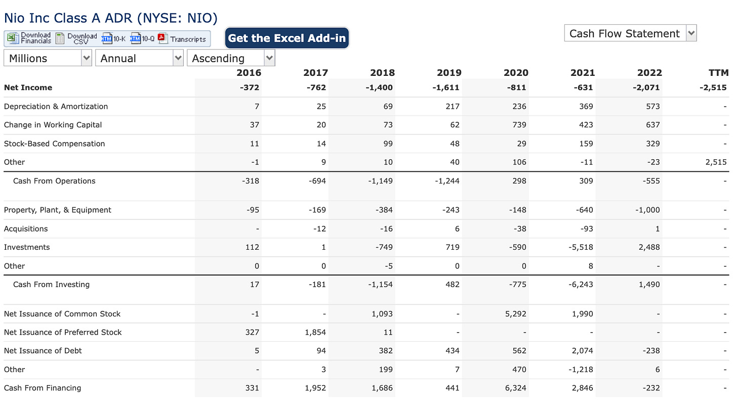This screenshot has width=737, height=414.
Task: Select Net Issuance of Preferred Stock label
Action: (x=63, y=332)
